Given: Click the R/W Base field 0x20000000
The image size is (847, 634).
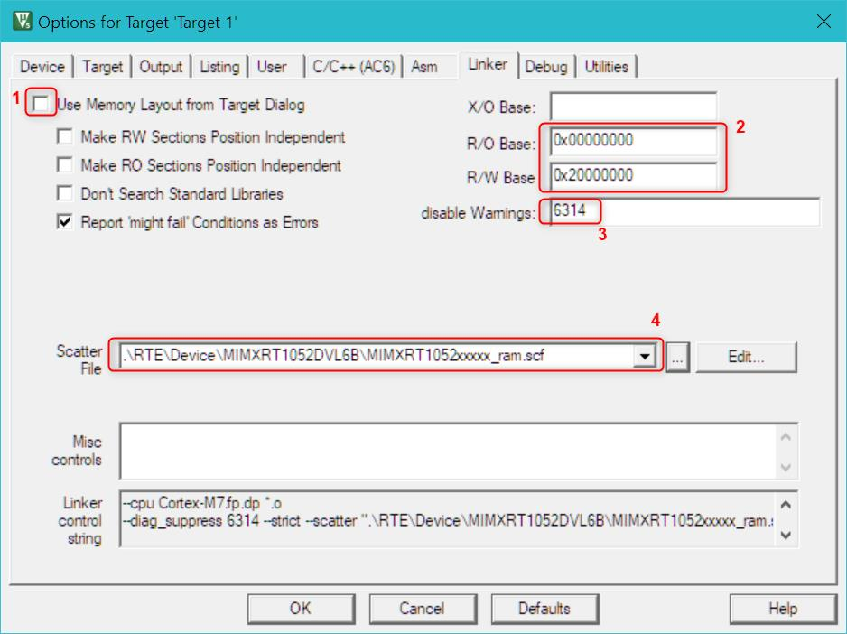Looking at the screenshot, I should pos(634,176).
